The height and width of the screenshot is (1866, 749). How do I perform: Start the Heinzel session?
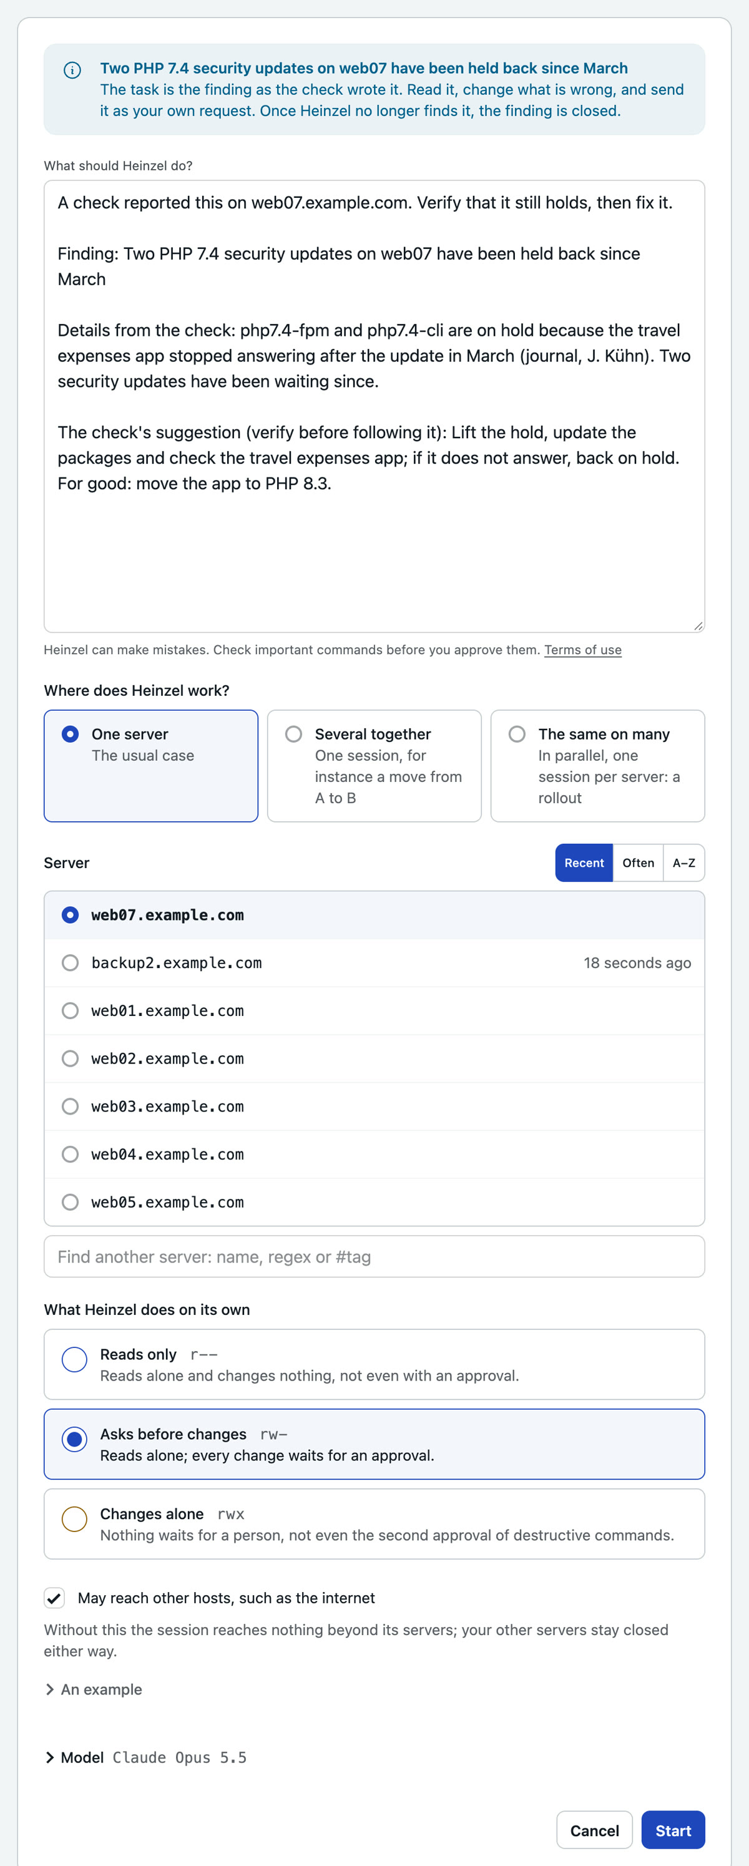click(x=673, y=1830)
